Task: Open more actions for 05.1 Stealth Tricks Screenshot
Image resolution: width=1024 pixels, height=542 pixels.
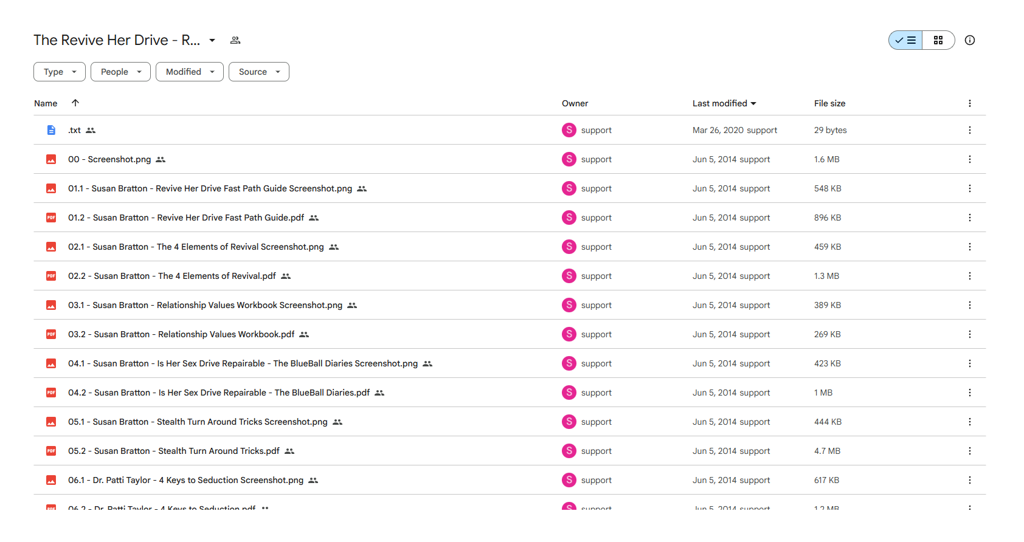Action: [x=970, y=422]
